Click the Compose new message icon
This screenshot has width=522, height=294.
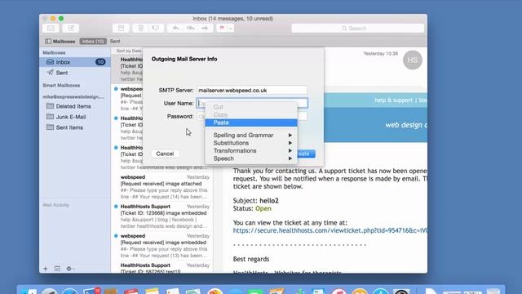(71, 29)
